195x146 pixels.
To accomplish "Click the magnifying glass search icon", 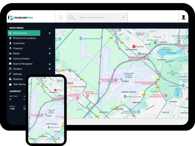I will coord(71,18).
